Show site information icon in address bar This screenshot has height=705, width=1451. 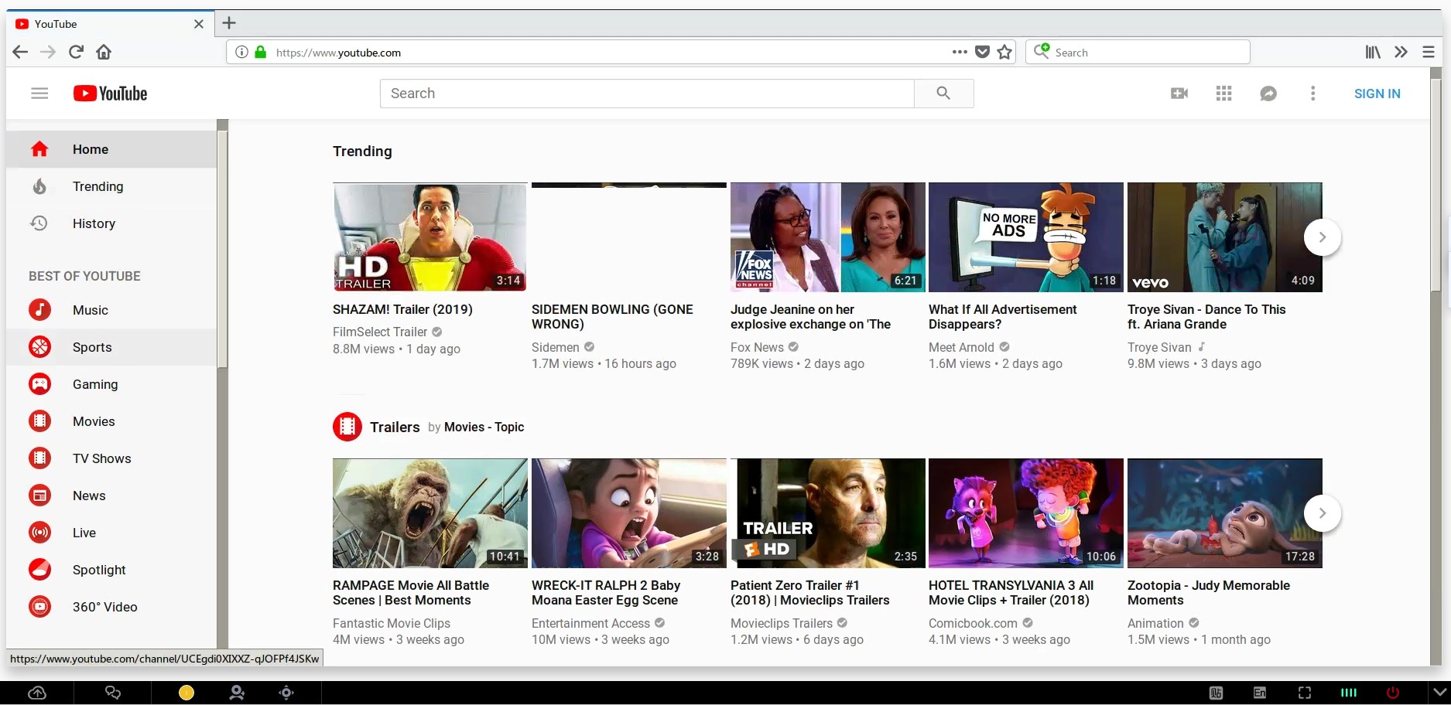(x=241, y=52)
